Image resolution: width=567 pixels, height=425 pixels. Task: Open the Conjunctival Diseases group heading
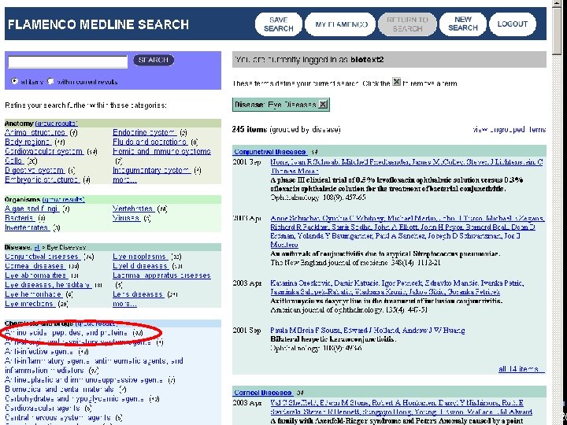270,152
